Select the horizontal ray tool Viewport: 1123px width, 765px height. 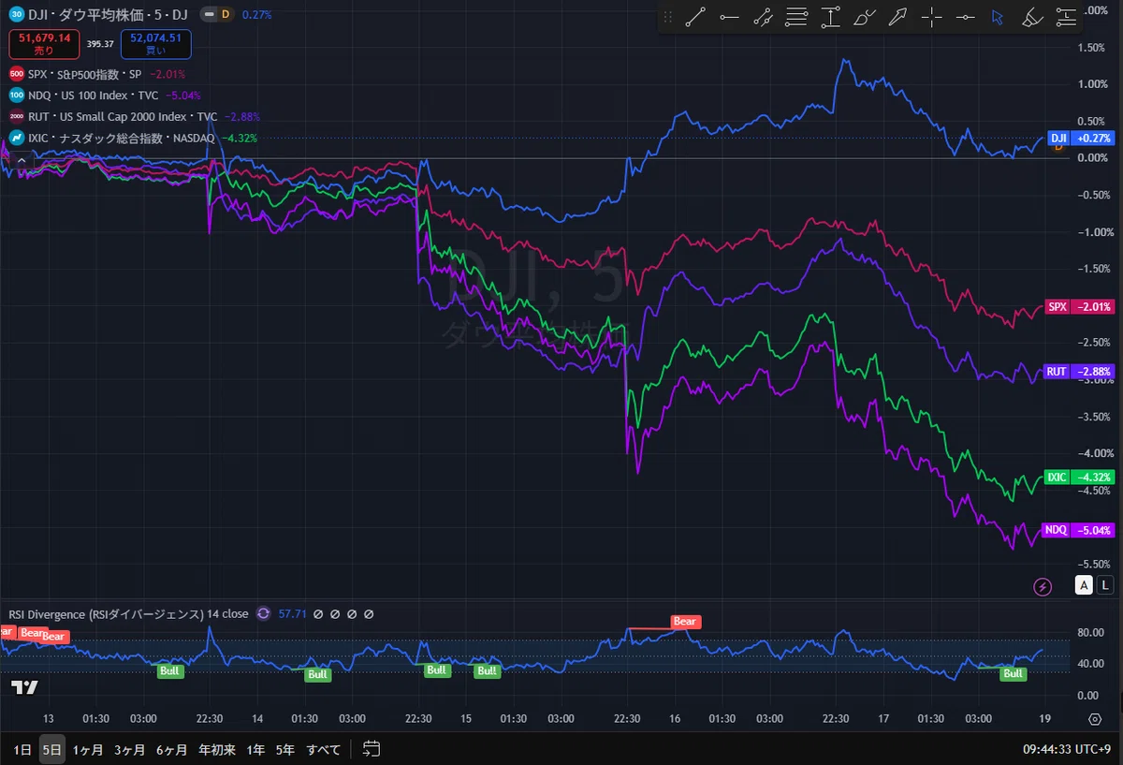[x=729, y=17]
